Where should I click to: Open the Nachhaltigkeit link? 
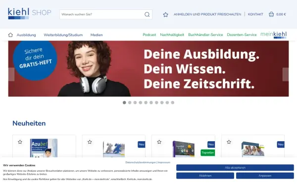point(172,35)
